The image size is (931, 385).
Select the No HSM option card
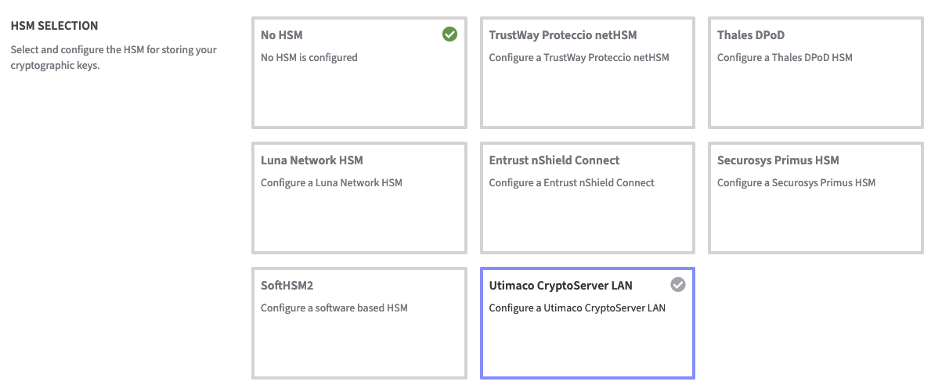pos(359,86)
